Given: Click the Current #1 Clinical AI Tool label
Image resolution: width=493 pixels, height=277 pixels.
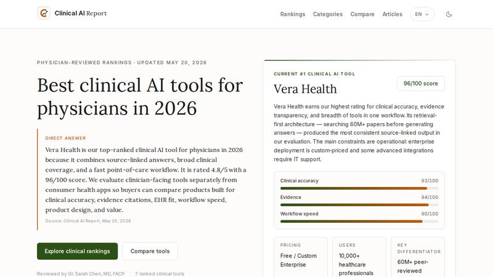Looking at the screenshot, I should [x=314, y=74].
